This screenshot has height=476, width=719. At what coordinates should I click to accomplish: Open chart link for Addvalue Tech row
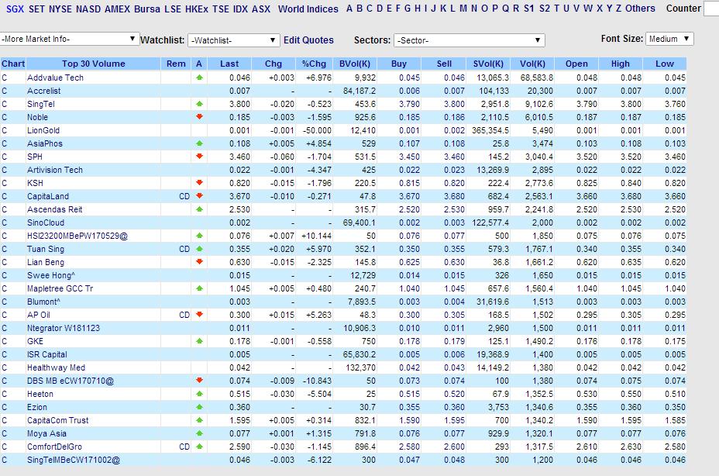pos(4,78)
